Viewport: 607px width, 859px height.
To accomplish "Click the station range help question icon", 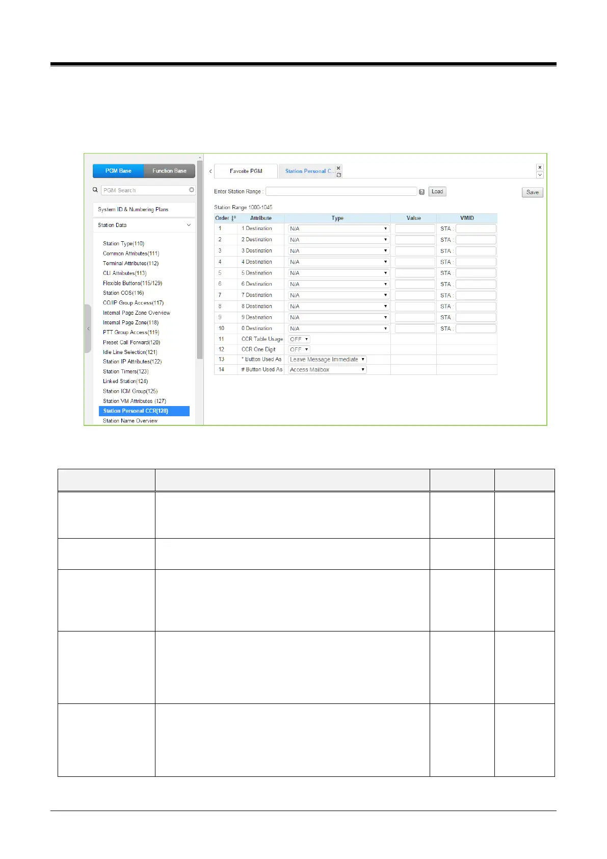I will click(422, 192).
